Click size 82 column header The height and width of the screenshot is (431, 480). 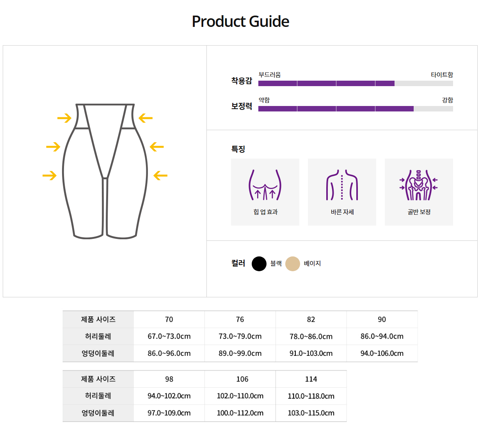[x=311, y=320]
